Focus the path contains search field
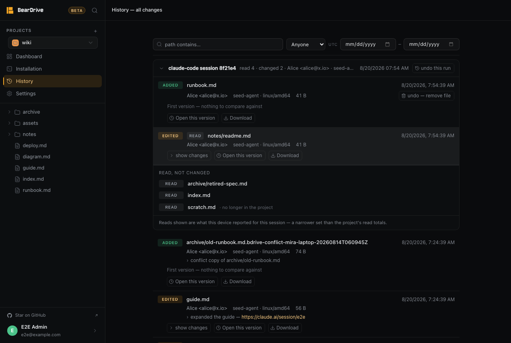Screen dimensions: 511x343 click(218, 44)
